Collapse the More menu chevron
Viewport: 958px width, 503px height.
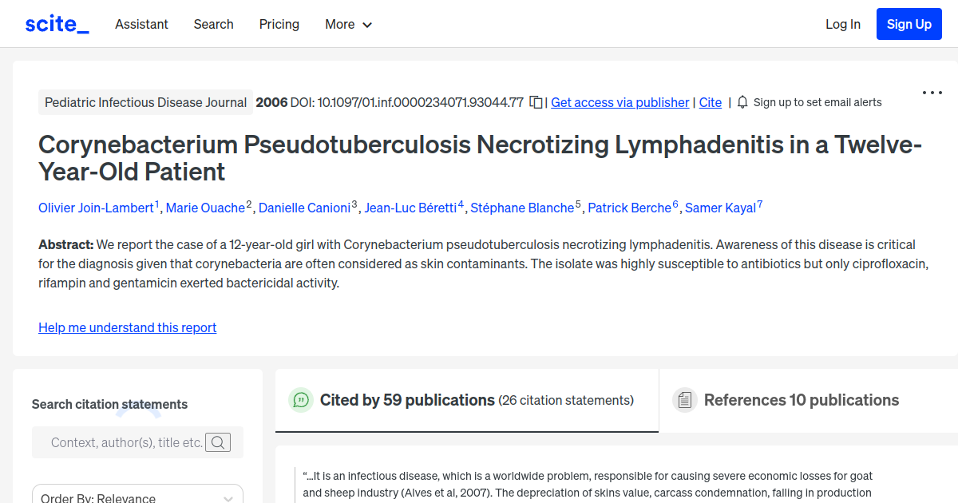coord(369,25)
